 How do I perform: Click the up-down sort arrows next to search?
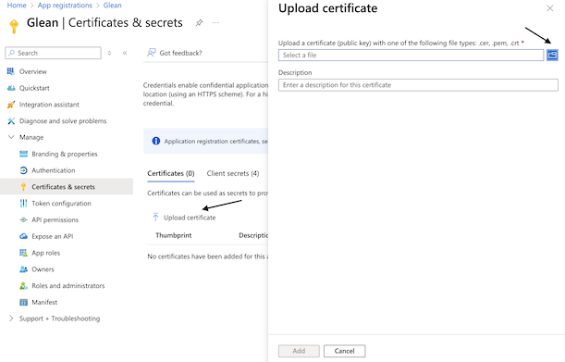[109, 53]
